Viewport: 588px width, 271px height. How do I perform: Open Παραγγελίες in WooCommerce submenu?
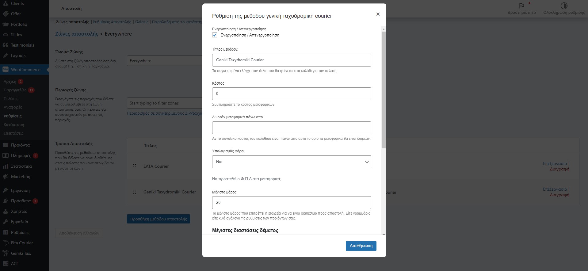click(15, 90)
